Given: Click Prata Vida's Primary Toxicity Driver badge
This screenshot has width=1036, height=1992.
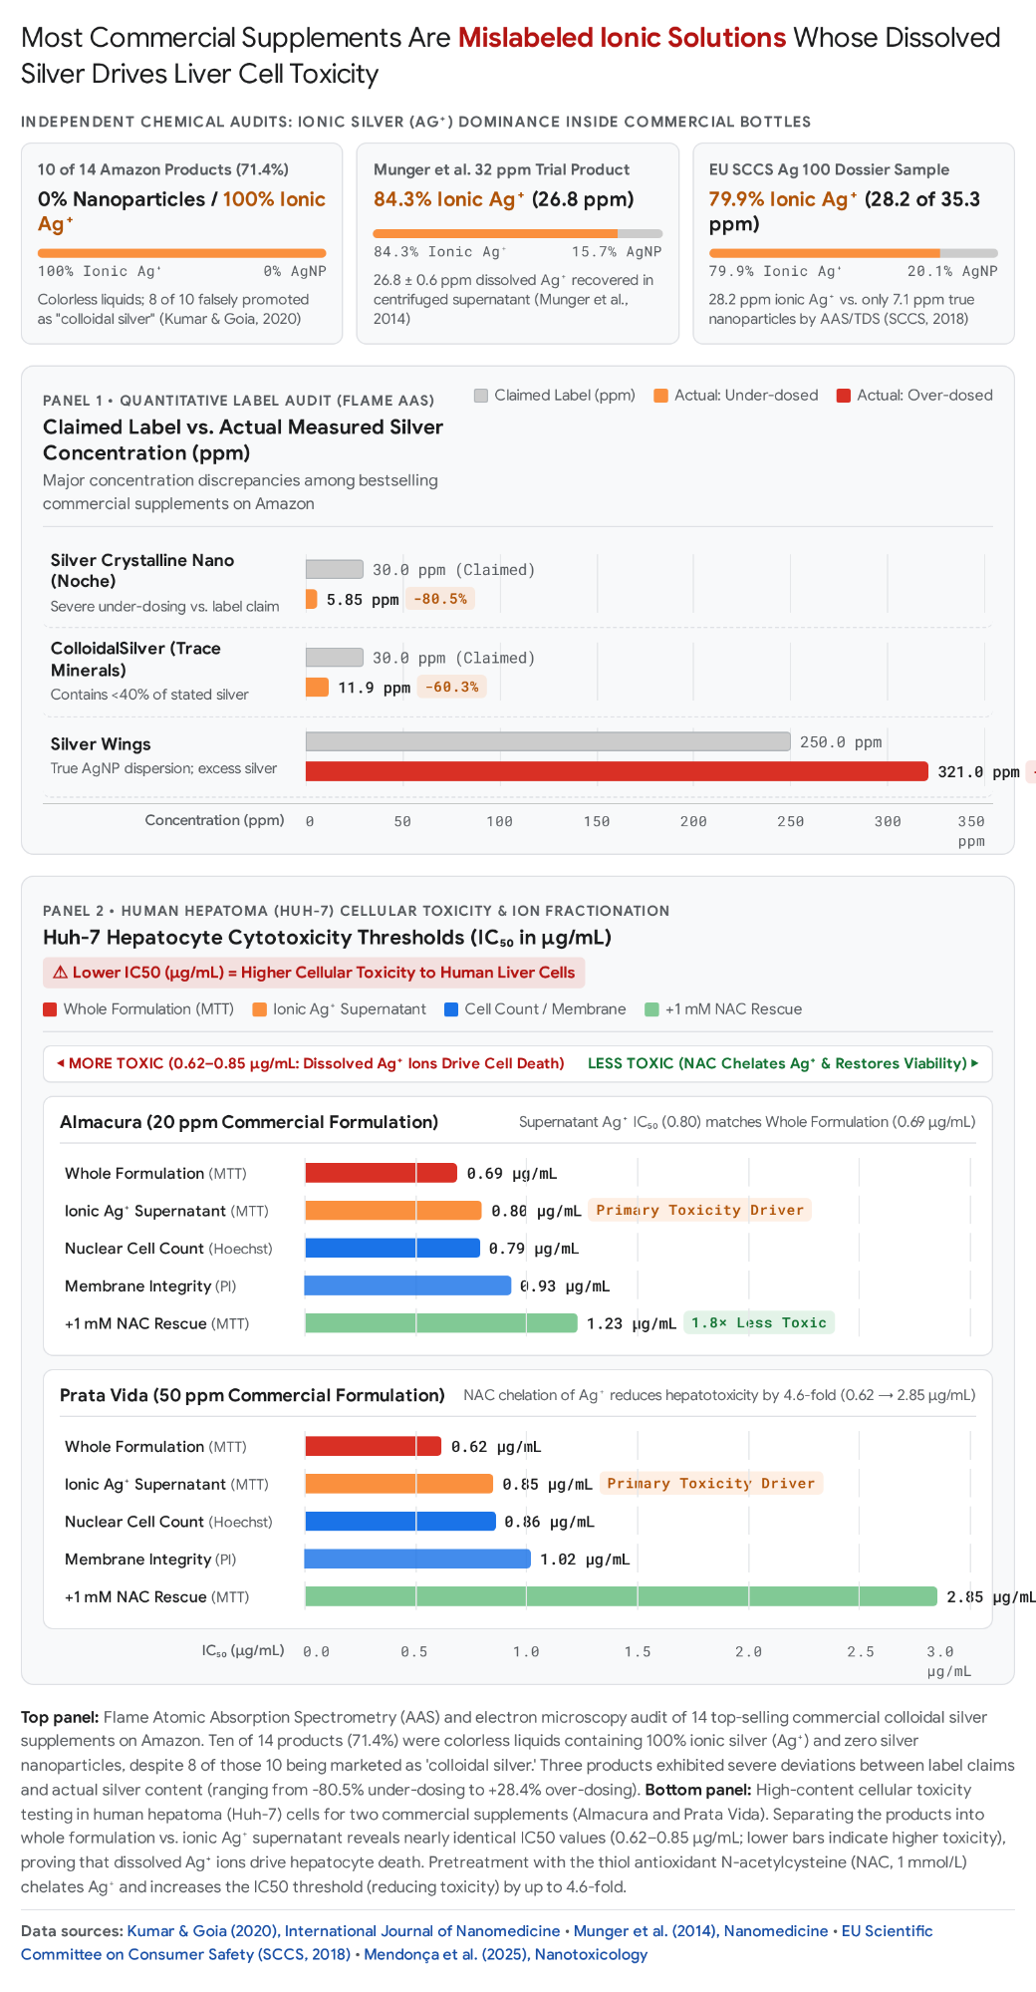Looking at the screenshot, I should tap(711, 1483).
